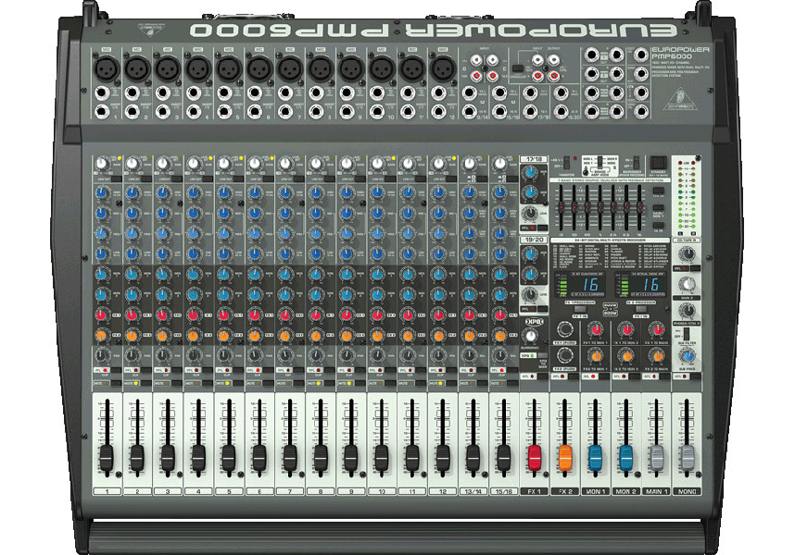The height and width of the screenshot is (555, 795).
Task: Click the Phones/Ctrl R level knob
Action: (687, 310)
